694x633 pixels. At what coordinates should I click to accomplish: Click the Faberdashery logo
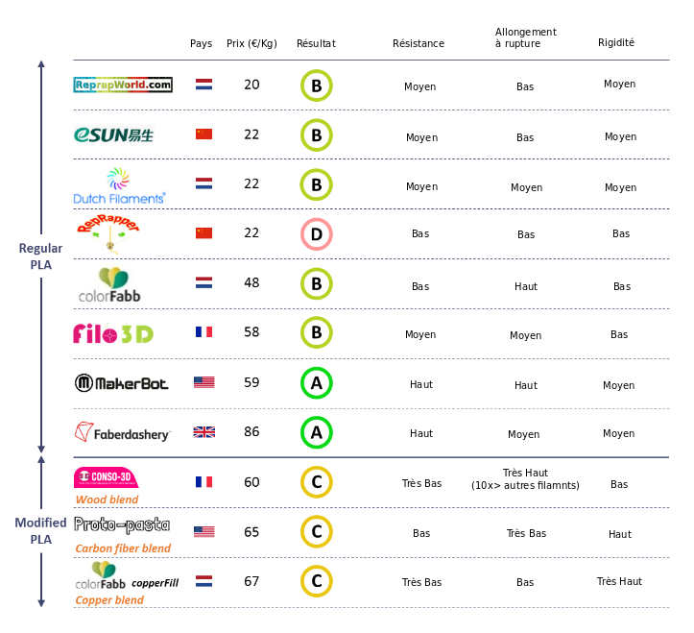pyautogui.click(x=123, y=432)
